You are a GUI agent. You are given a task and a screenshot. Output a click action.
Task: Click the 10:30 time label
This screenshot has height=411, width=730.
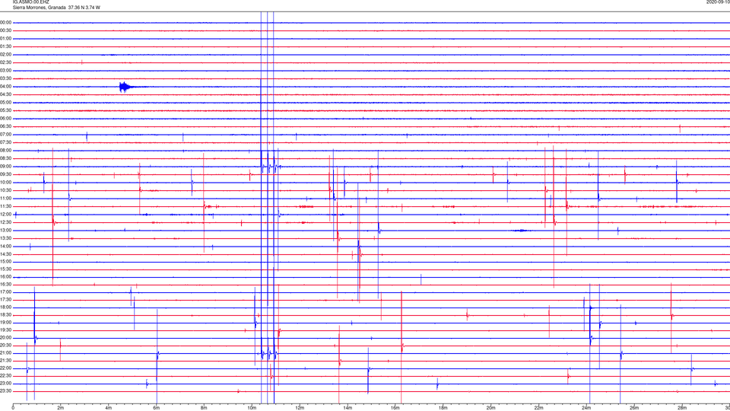pos(6,190)
